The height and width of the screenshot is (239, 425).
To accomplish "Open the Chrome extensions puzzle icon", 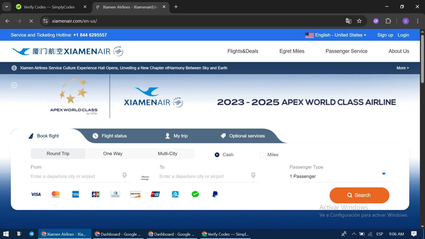I will pos(388,21).
